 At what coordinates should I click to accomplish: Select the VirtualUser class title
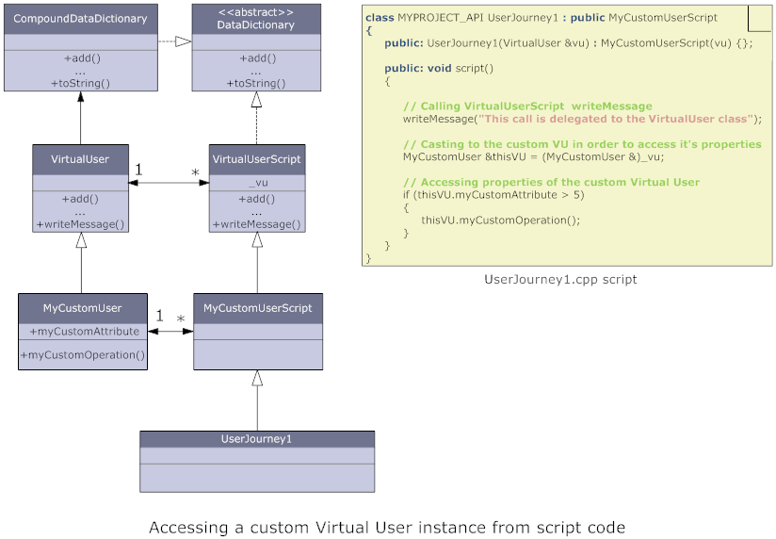coord(81,159)
